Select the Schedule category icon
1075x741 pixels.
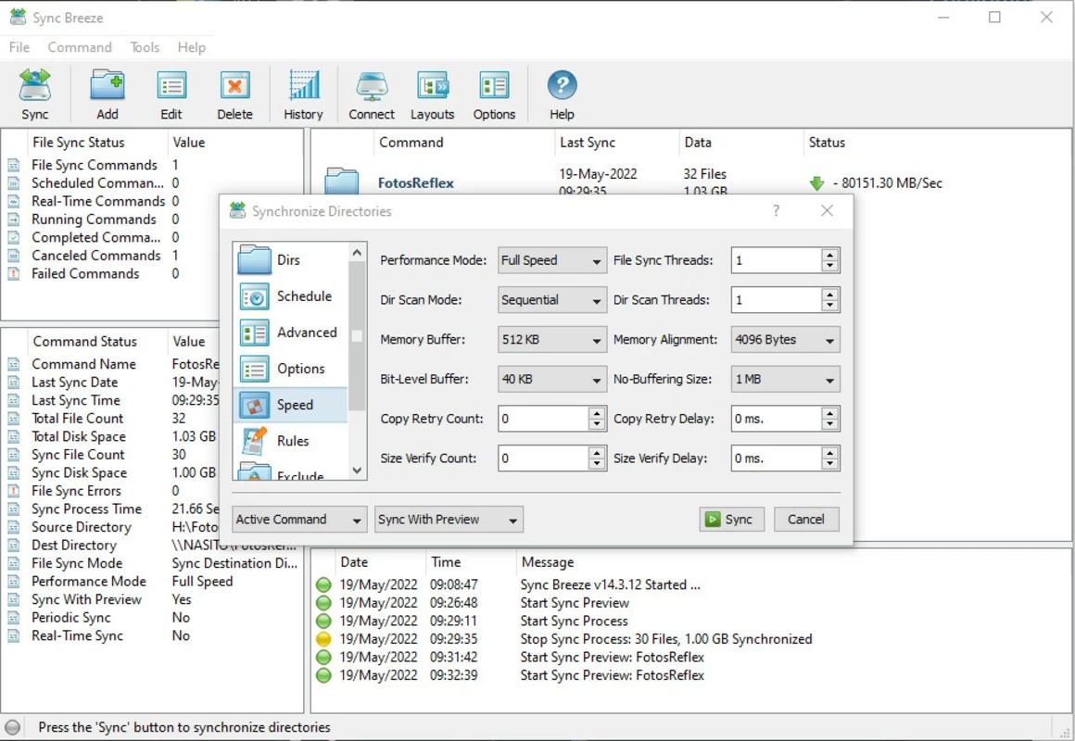254,296
